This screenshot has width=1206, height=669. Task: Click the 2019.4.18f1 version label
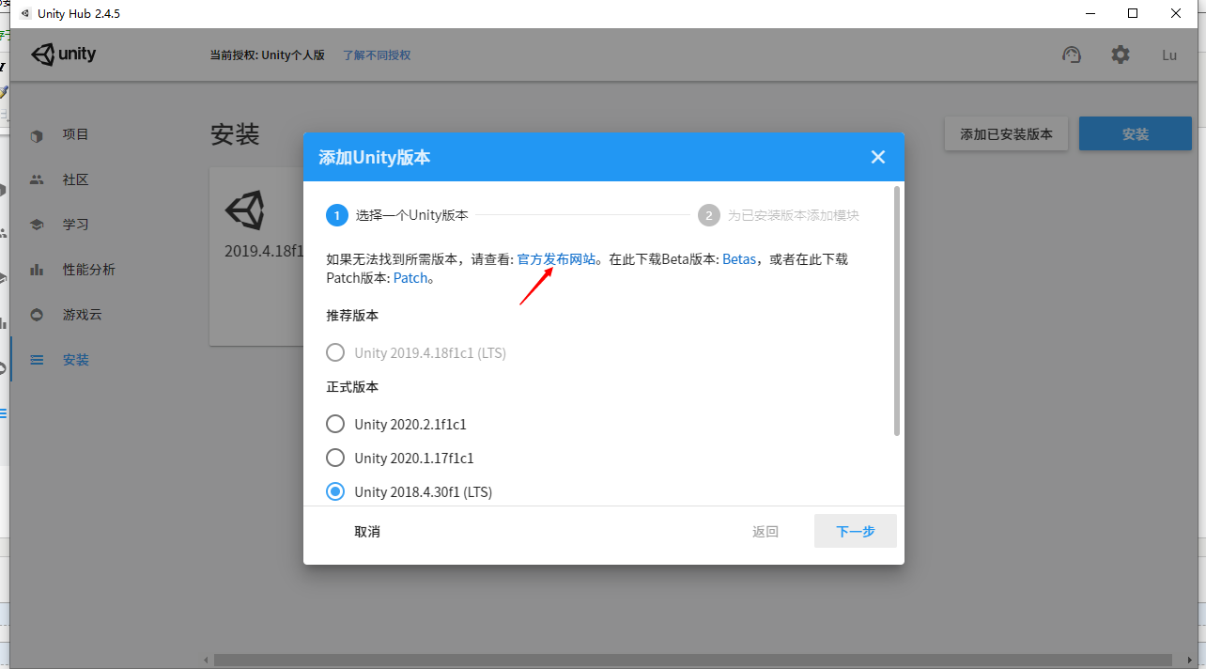point(264,251)
